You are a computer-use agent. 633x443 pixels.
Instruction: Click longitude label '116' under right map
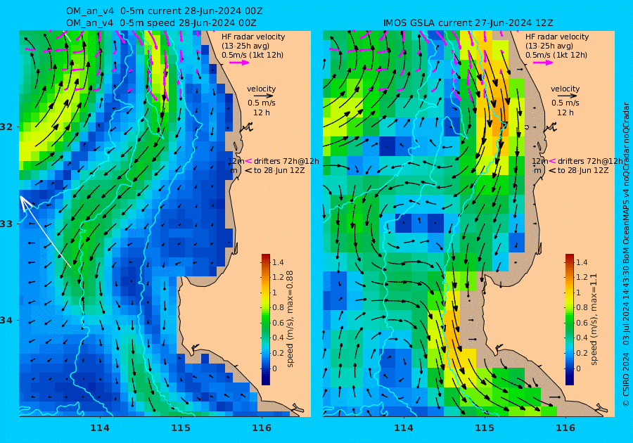[565, 428]
